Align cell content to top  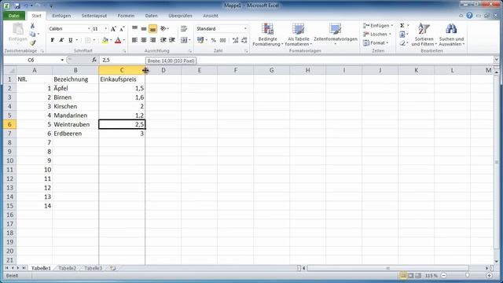tap(134, 29)
